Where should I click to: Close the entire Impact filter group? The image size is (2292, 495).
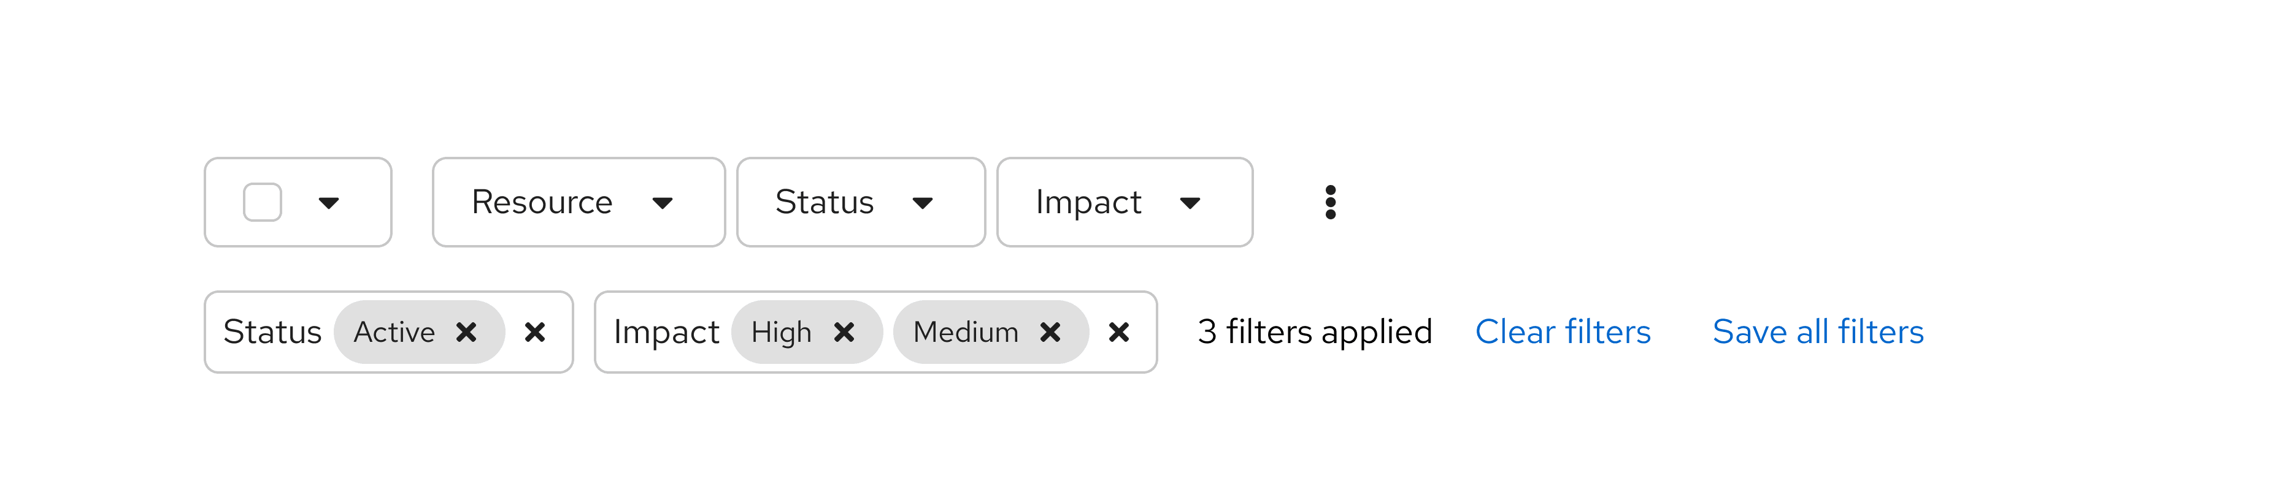pyautogui.click(x=1118, y=333)
